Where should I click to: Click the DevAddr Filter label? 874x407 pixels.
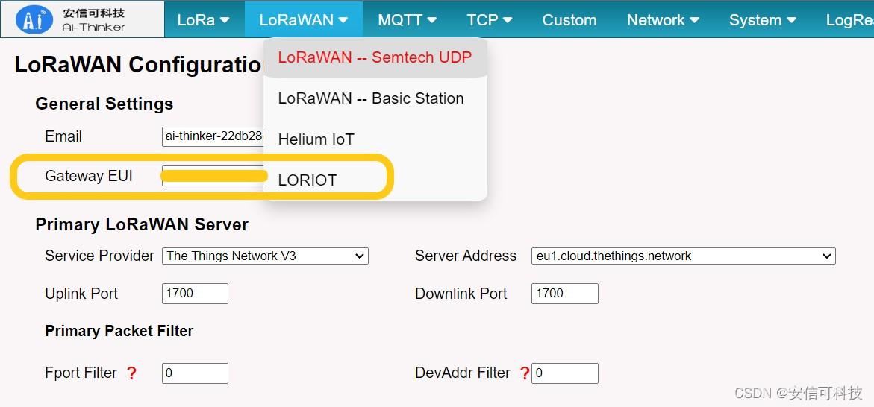click(x=463, y=373)
